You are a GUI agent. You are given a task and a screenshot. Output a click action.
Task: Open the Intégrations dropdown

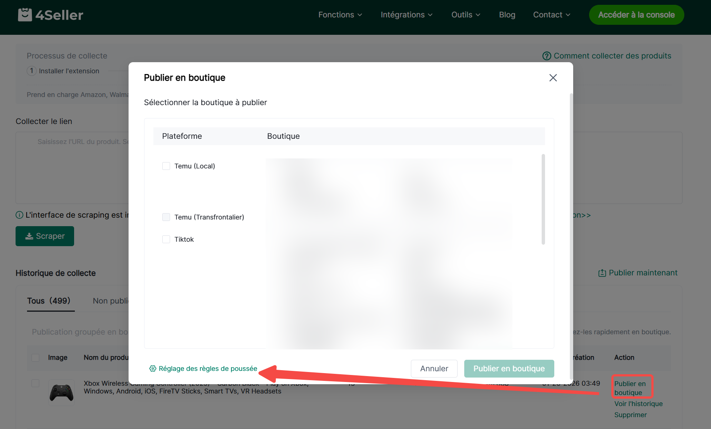click(406, 15)
